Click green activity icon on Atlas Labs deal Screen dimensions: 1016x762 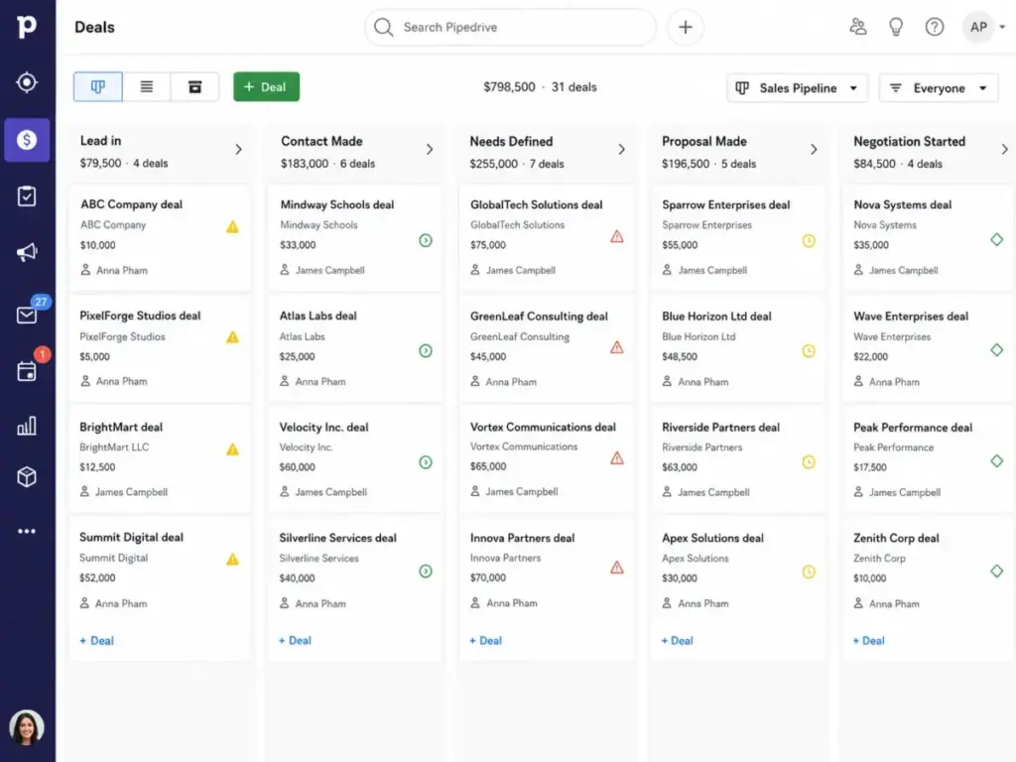425,350
